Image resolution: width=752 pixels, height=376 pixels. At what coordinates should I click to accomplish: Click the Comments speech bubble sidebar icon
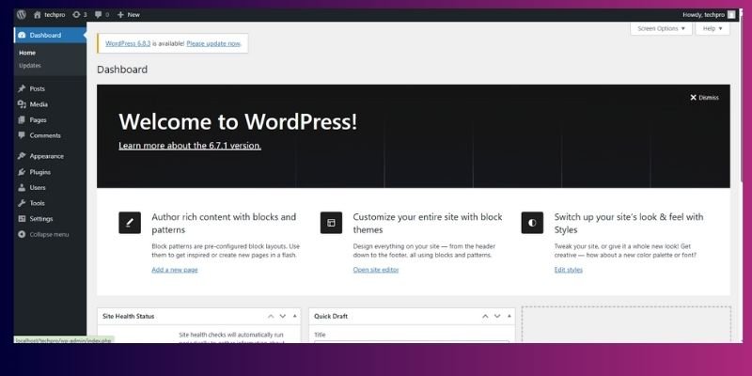click(22, 135)
